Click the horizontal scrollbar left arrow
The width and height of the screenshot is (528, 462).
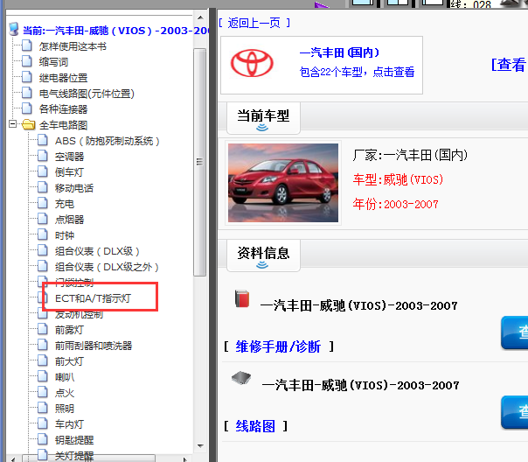[13, 459]
